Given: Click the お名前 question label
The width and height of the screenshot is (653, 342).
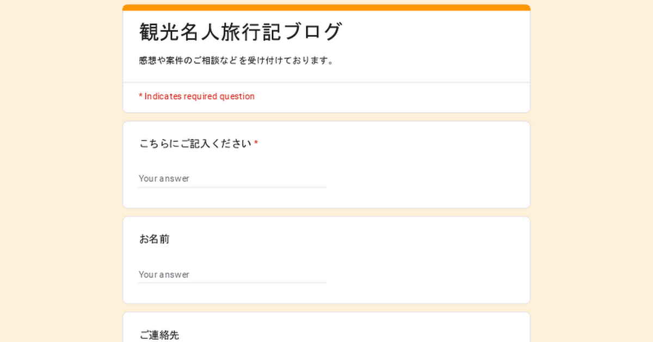Looking at the screenshot, I should coord(154,239).
